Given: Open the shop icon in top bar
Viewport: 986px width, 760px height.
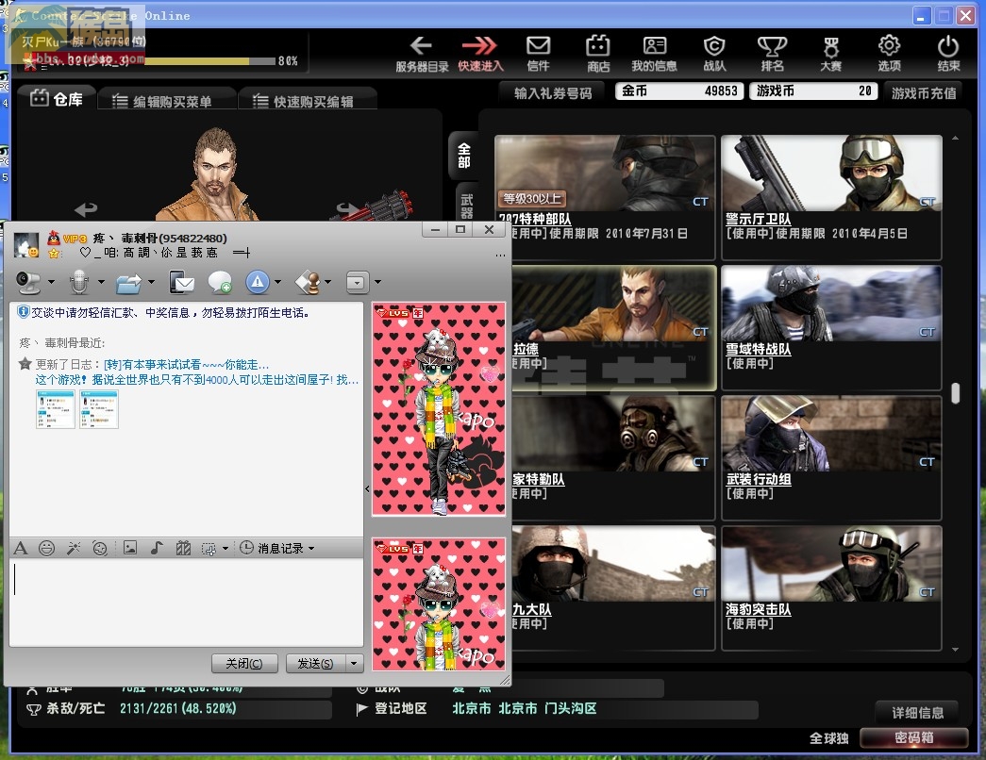Looking at the screenshot, I should (597, 46).
